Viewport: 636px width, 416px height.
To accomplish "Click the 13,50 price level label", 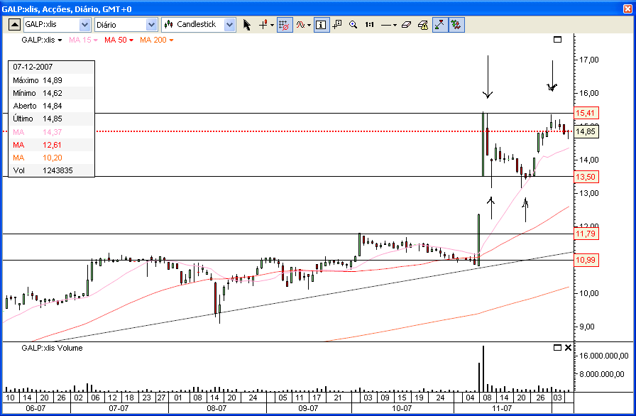I will 586,176.
